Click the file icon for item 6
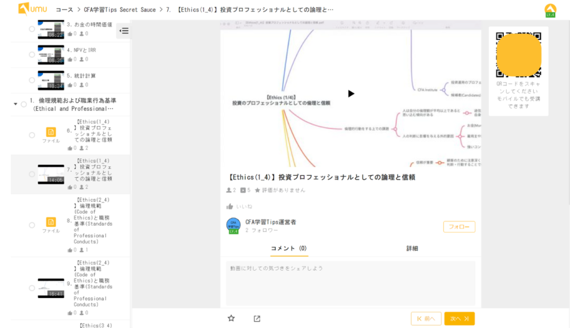The height and width of the screenshot is (328, 570). pos(51,132)
